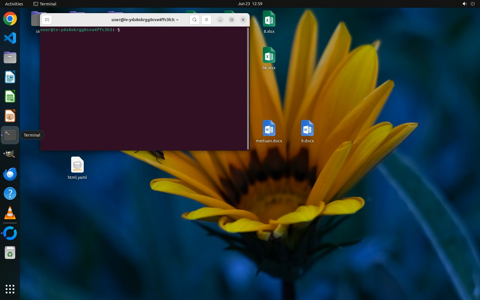
Task: Open the Terminal search icon
Action: (x=194, y=20)
